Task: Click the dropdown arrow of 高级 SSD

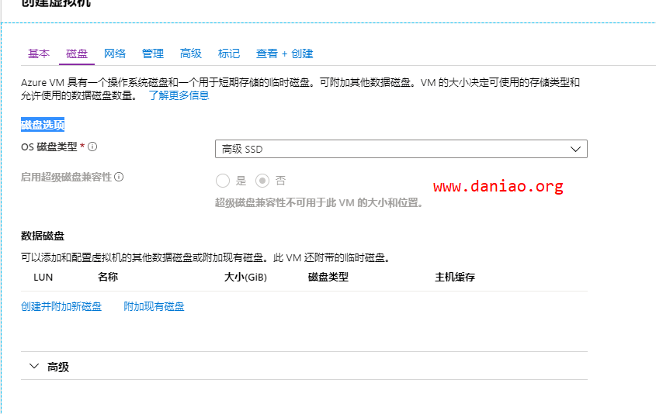Action: 575,149
